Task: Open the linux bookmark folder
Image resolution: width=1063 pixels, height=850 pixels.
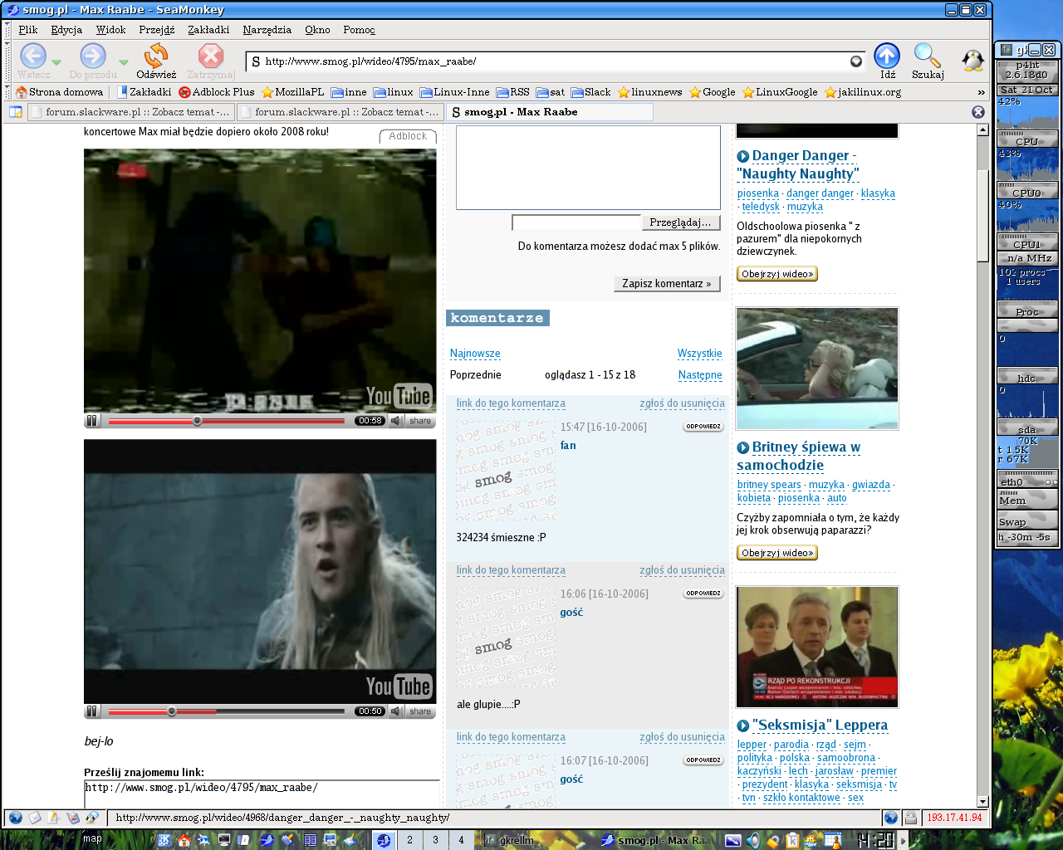Action: (x=393, y=92)
